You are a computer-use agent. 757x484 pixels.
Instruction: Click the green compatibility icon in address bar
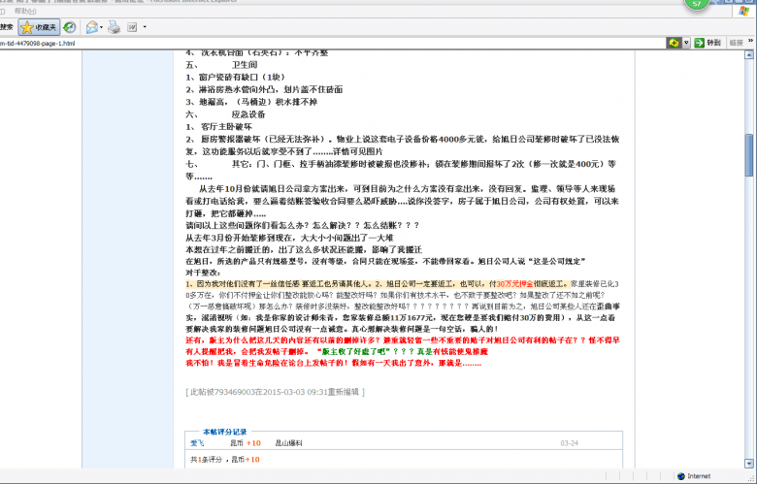click(x=673, y=44)
